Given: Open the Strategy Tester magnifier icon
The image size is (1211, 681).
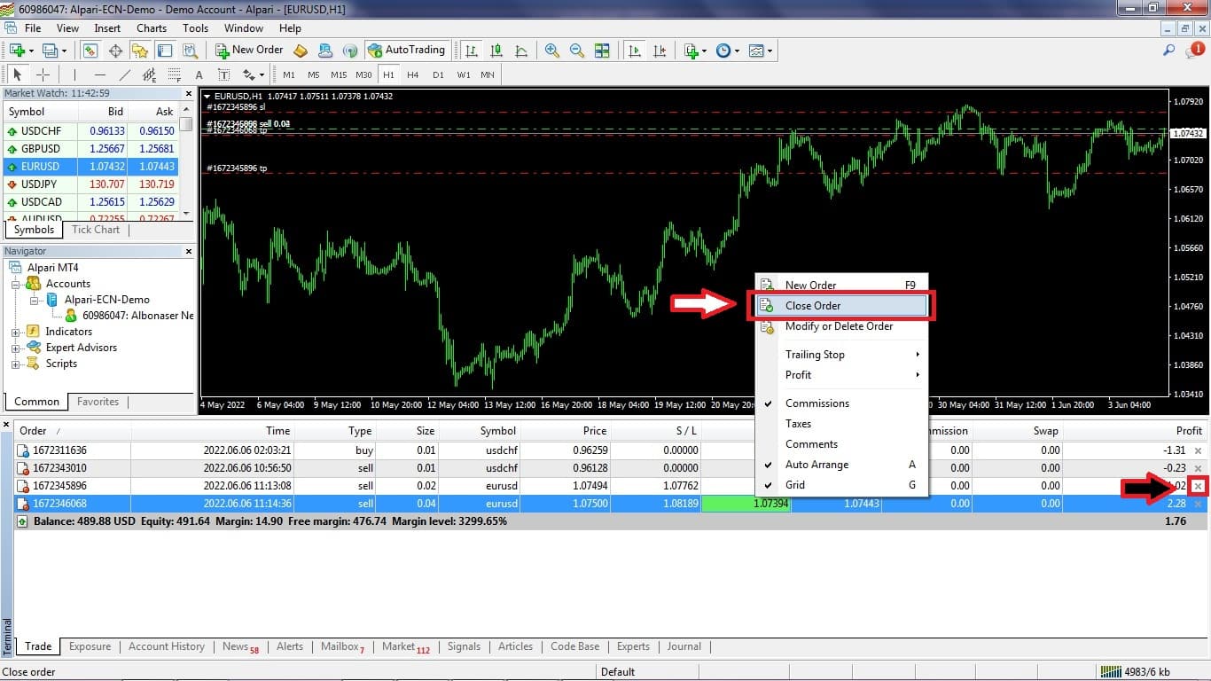Looking at the screenshot, I should [190, 51].
